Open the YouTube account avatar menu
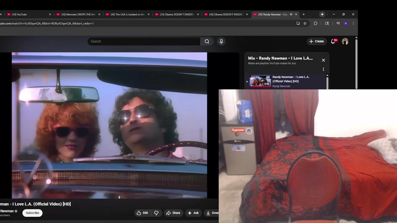The height and width of the screenshot is (223, 397). pos(345,41)
